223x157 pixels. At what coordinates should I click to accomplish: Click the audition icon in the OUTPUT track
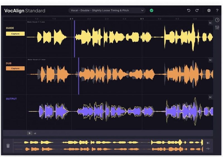point(210,97)
